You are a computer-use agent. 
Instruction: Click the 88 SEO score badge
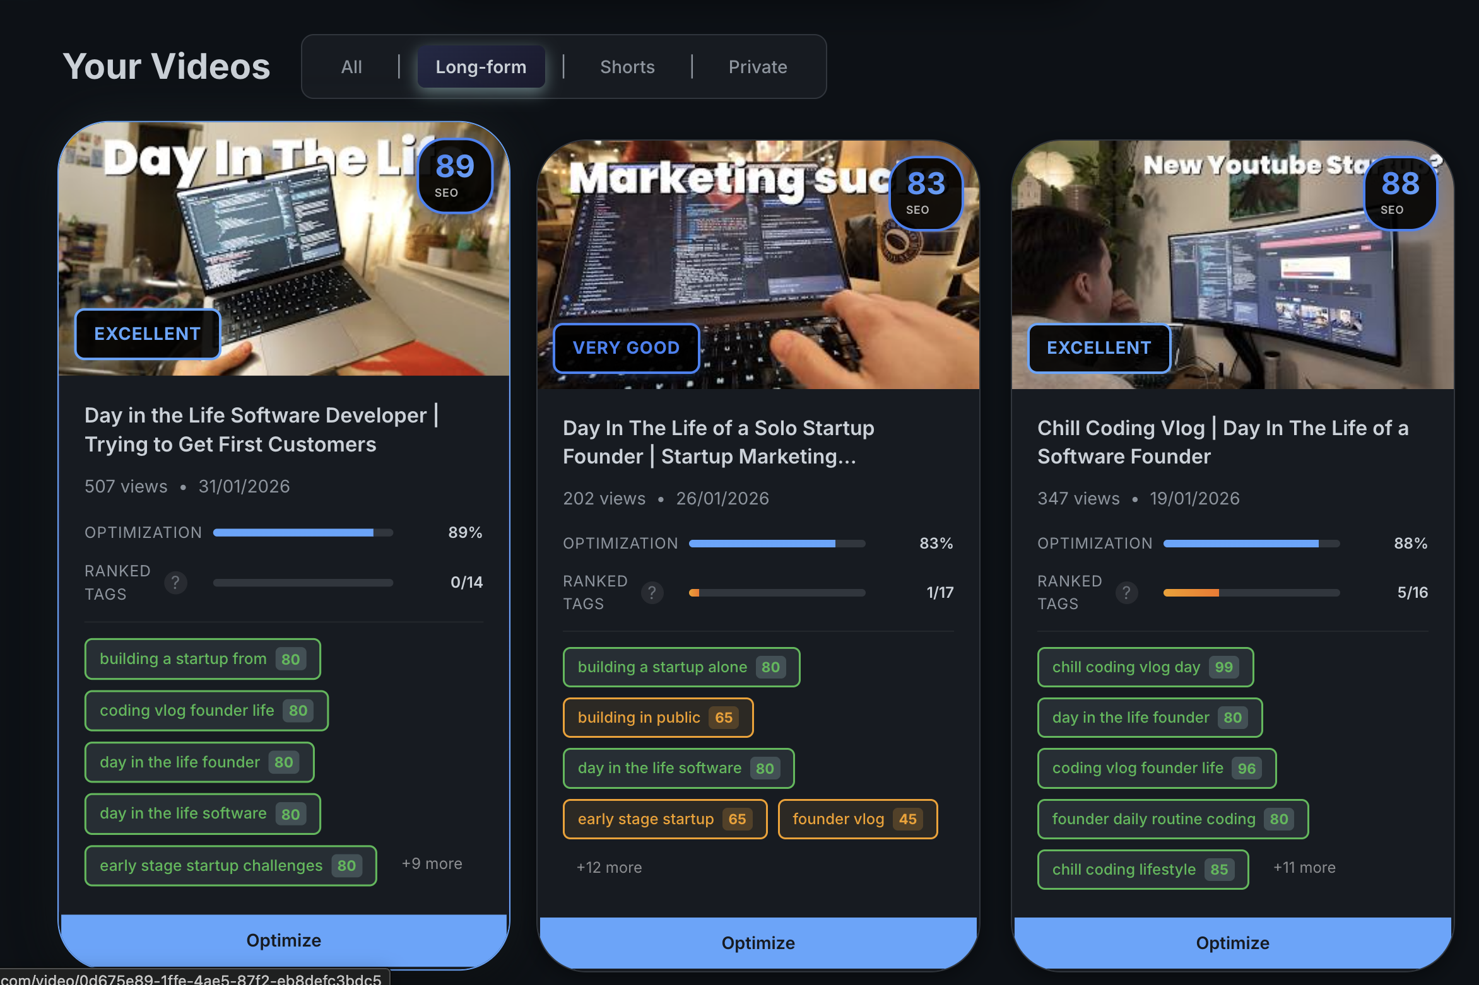(1399, 192)
